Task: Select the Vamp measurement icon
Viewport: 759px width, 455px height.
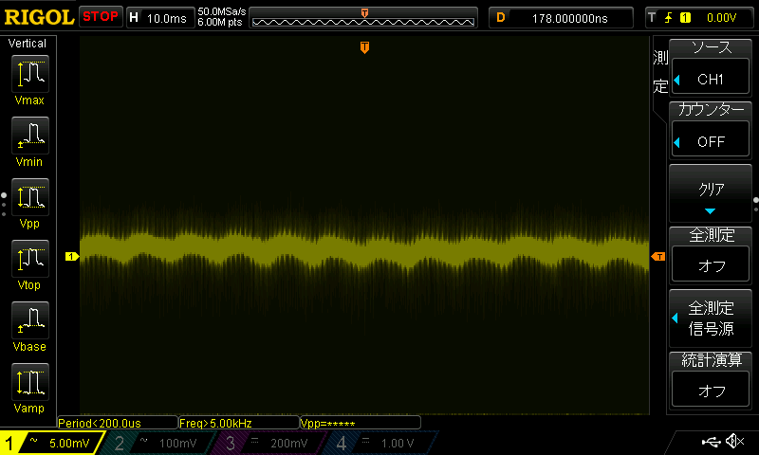Action: (30, 382)
